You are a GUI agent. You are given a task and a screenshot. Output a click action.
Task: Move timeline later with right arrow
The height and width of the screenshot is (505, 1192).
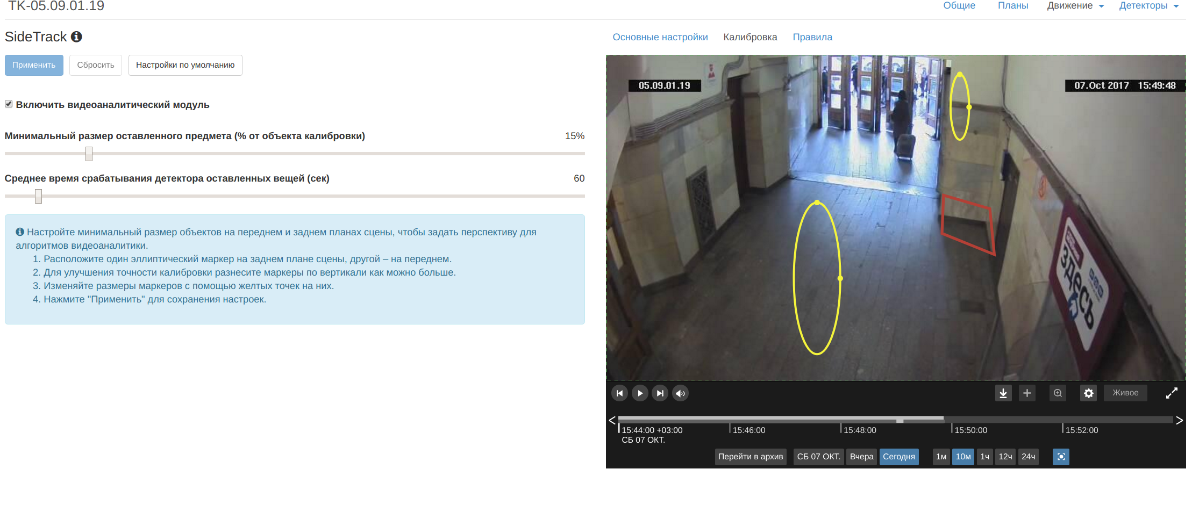[1179, 420]
